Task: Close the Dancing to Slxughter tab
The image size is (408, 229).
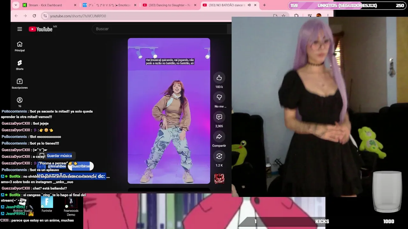Action: [x=195, y=5]
